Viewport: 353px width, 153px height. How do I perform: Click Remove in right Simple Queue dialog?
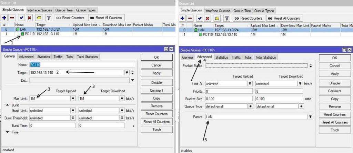[x=335, y=106]
